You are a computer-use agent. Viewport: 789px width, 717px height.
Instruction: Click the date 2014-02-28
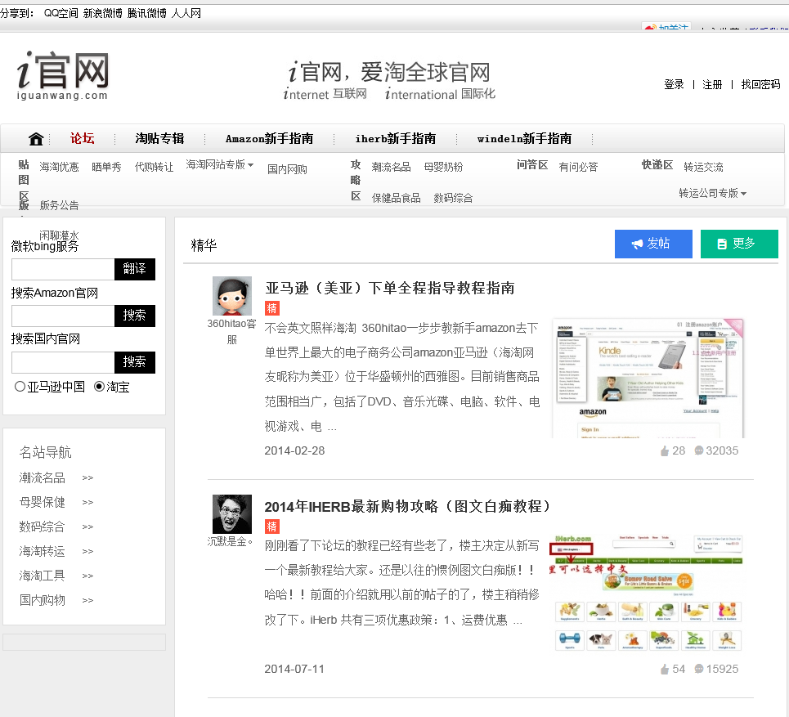[295, 450]
